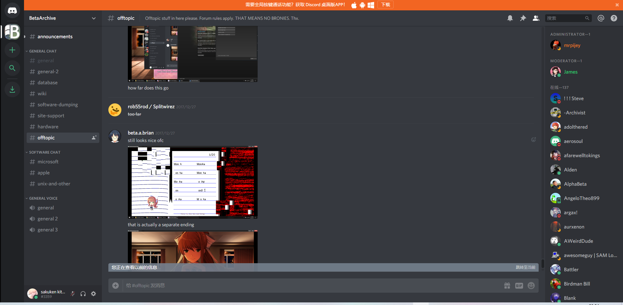Open the desktop screenshot image at top
This screenshot has height=305, width=623.
coord(193,54)
